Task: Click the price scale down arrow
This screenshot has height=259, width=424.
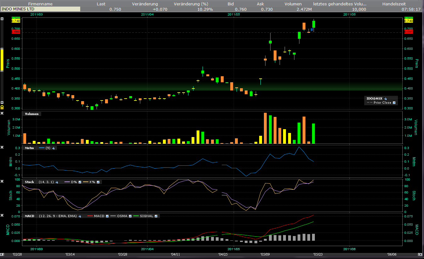Action: pos(2,103)
